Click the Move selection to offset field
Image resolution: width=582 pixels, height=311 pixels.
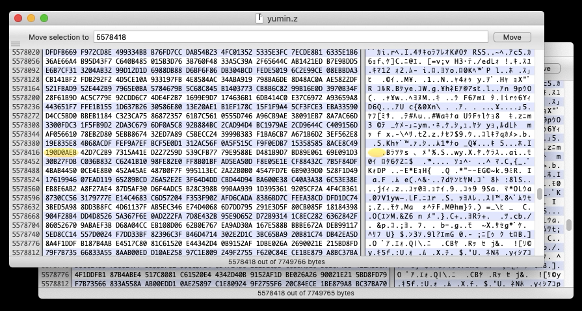coord(290,37)
